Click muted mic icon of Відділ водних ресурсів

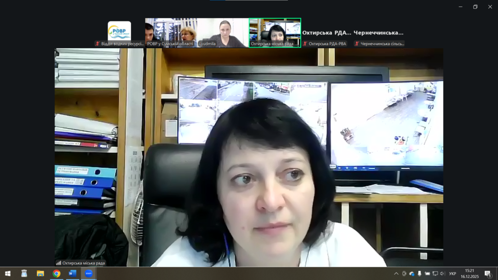(x=98, y=44)
